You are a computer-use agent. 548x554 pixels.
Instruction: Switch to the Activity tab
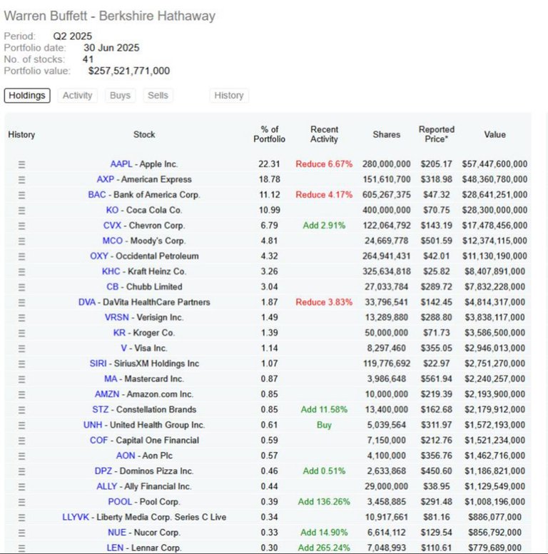(x=77, y=96)
